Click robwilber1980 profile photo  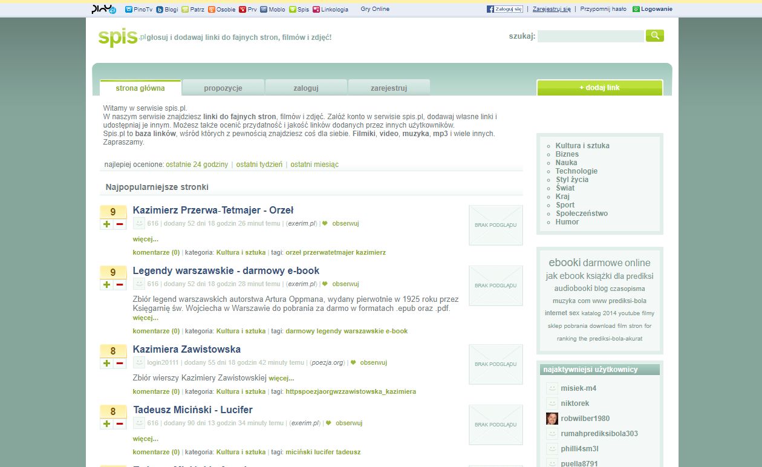point(552,419)
